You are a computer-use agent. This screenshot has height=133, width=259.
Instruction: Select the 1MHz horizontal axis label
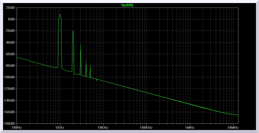click(x=189, y=128)
